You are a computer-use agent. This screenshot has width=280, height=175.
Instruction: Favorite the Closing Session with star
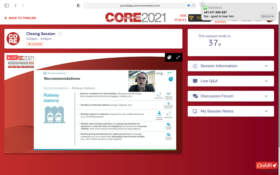click(x=59, y=34)
